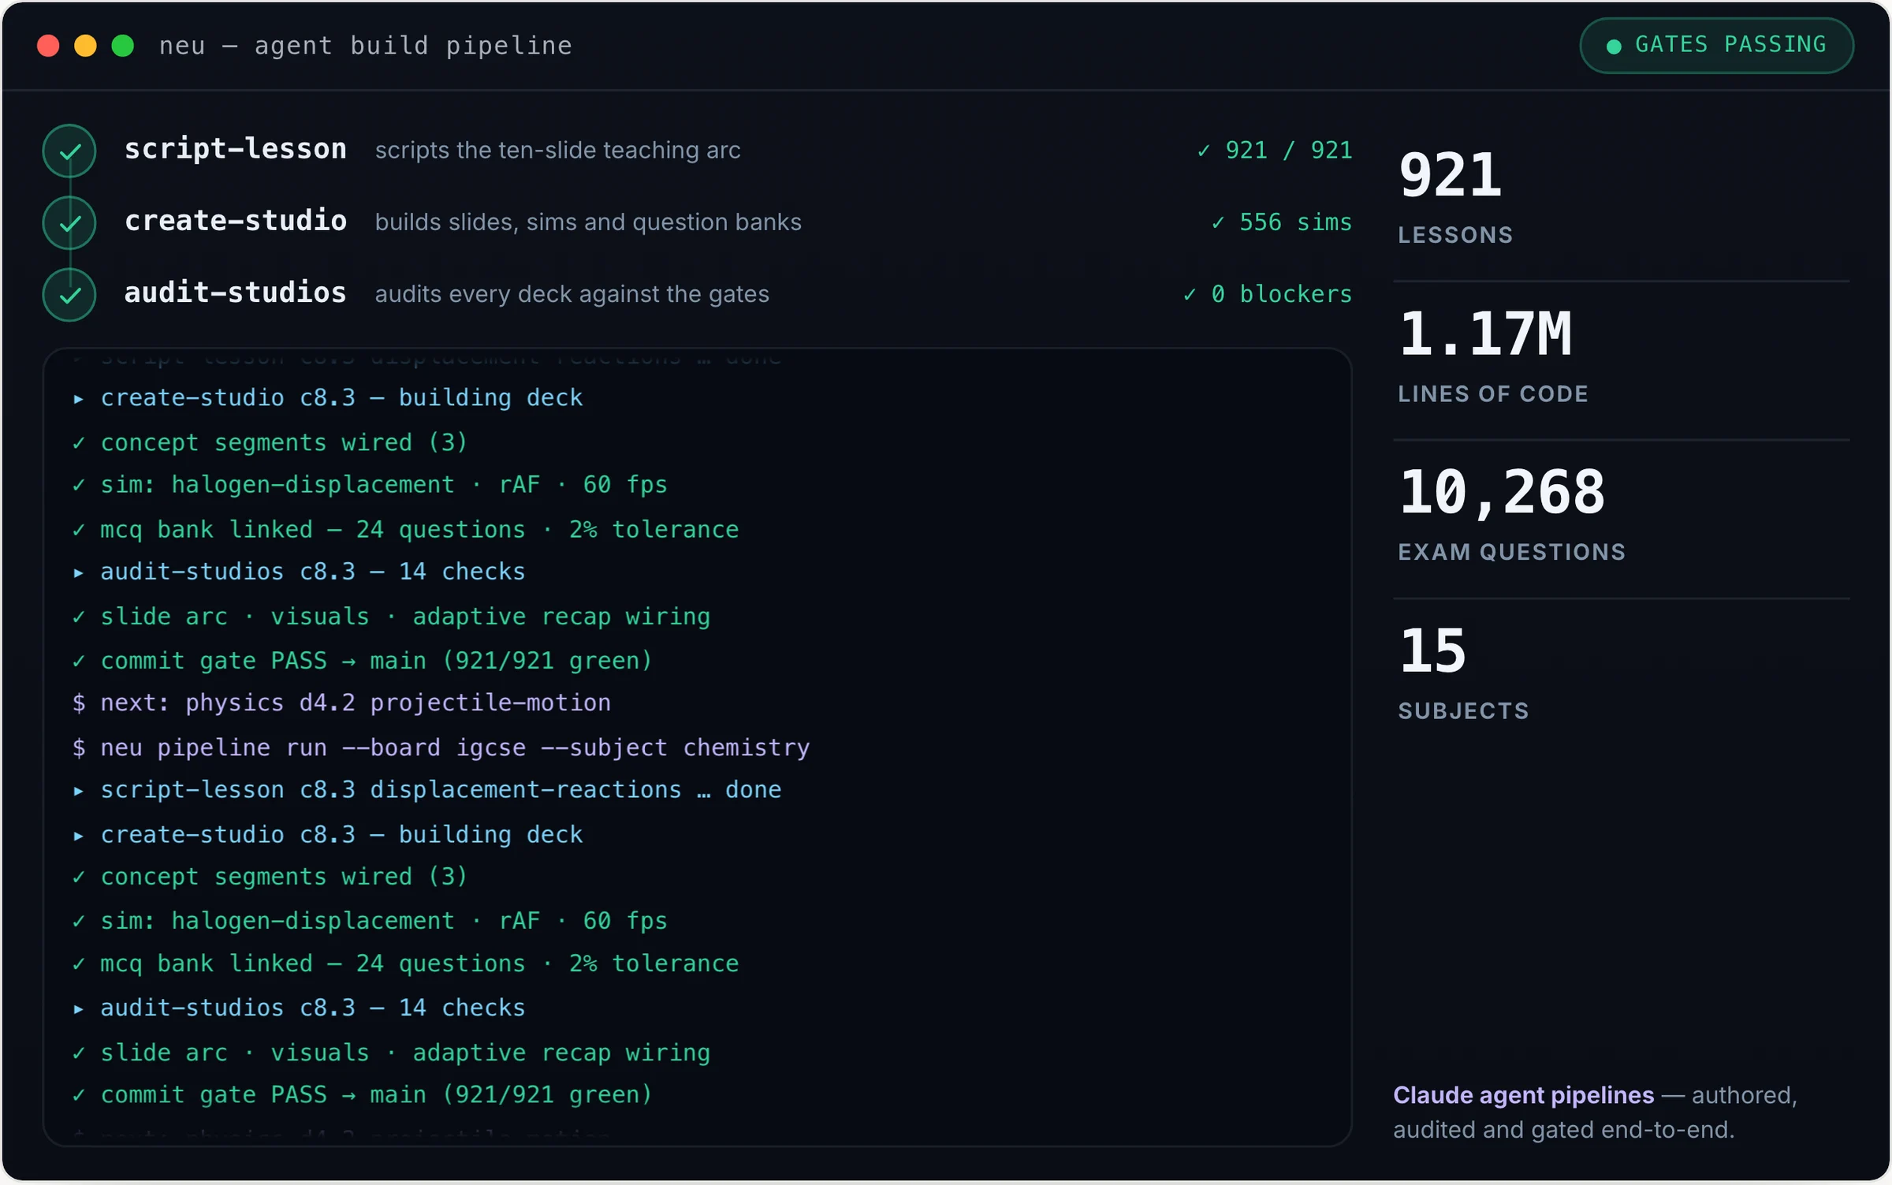Click the green dot in the GATES PASSING badge
Screen dimensions: 1892x1185
click(x=1614, y=47)
